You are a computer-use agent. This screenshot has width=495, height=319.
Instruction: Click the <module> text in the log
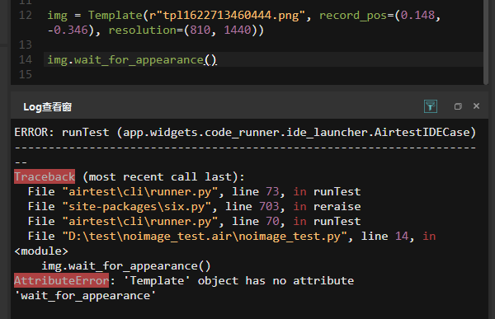pos(41,251)
